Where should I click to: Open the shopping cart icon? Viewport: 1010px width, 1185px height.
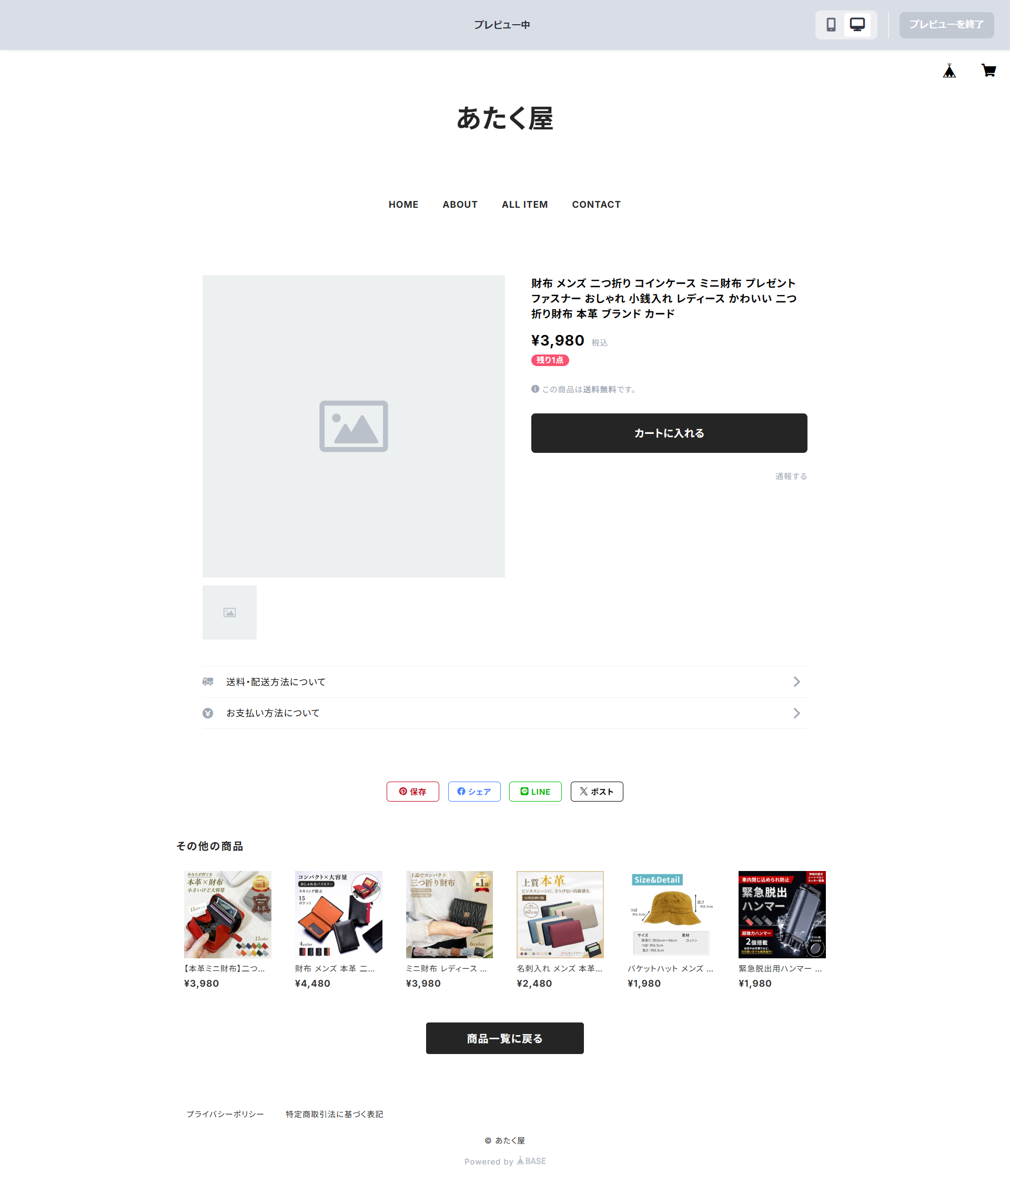(x=988, y=70)
